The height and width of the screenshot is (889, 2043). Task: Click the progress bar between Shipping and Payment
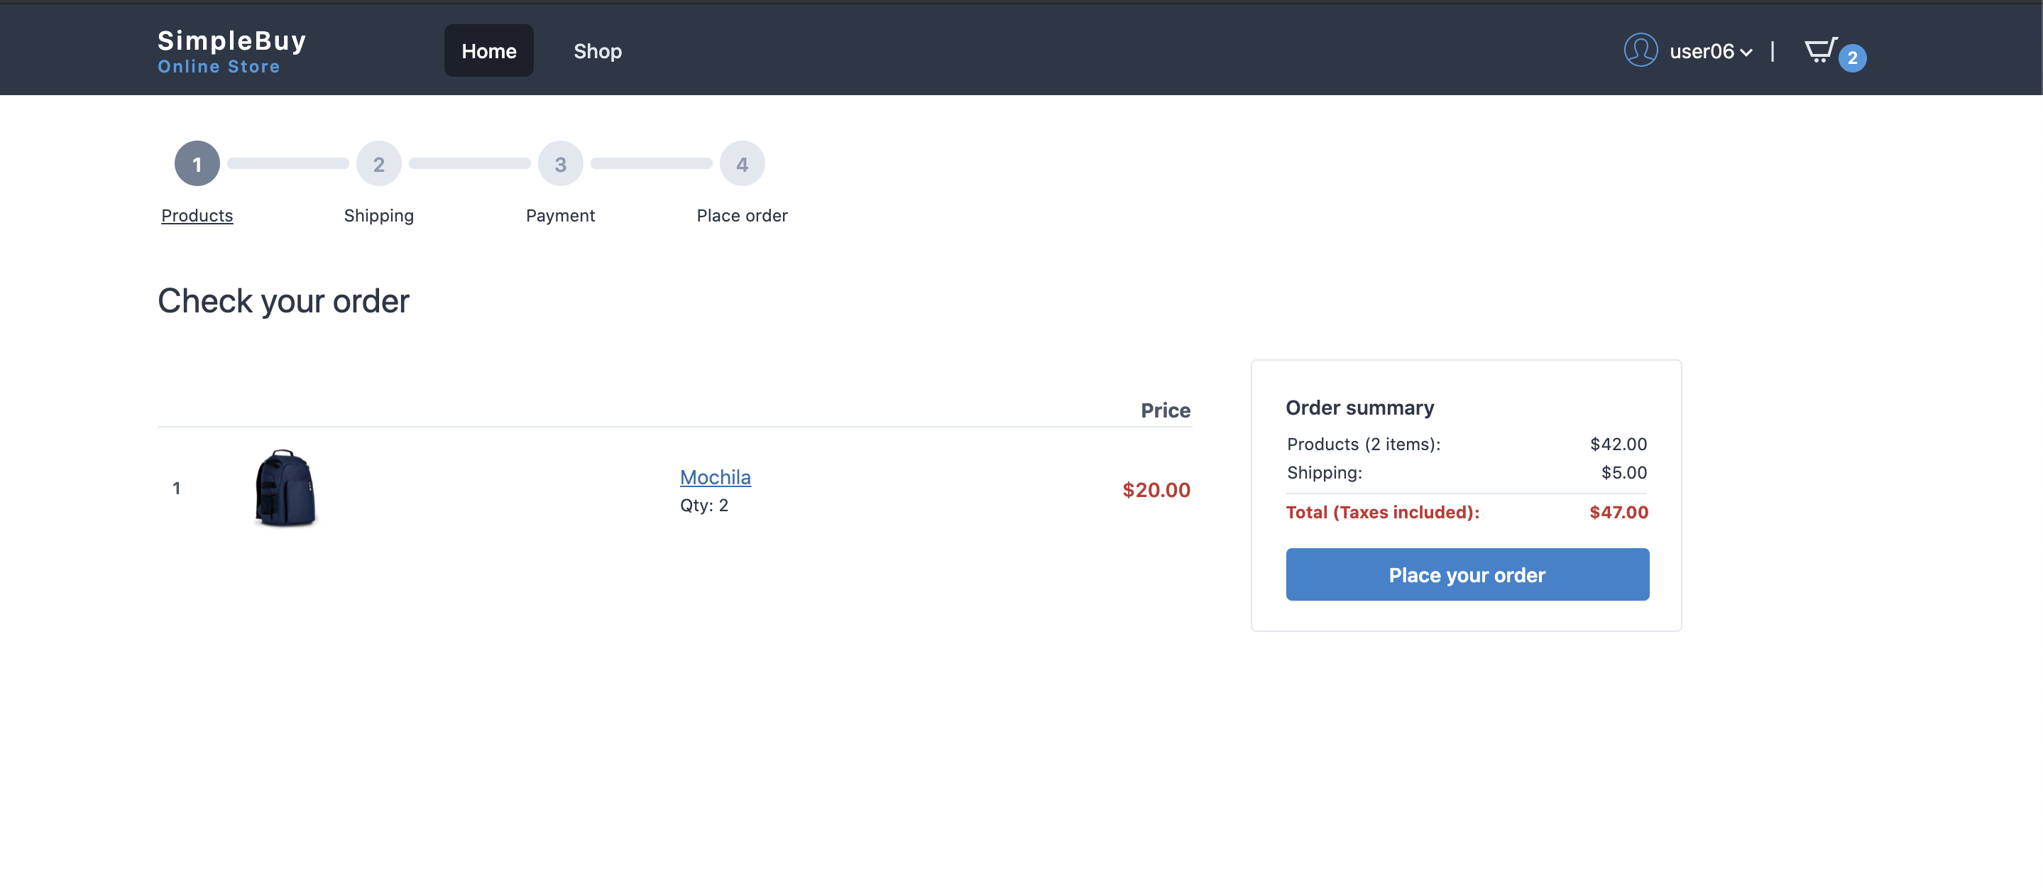tap(469, 163)
